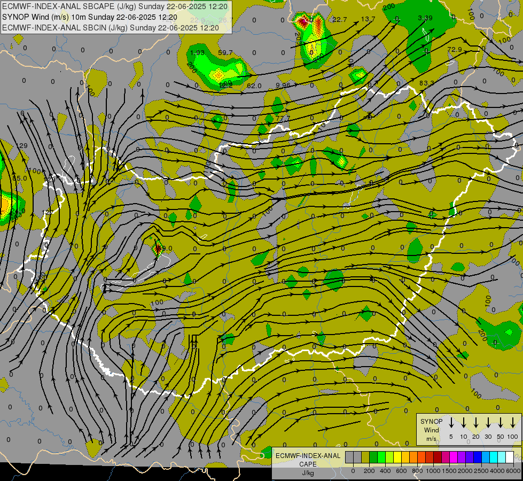Select the light cyan CAPE legend swatch
Image resolution: width=523 pixels, height=481 pixels.
pyautogui.click(x=502, y=457)
